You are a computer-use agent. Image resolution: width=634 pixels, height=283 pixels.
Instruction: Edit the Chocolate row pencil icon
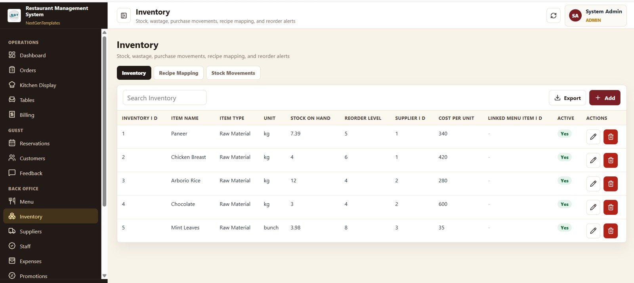(x=593, y=207)
